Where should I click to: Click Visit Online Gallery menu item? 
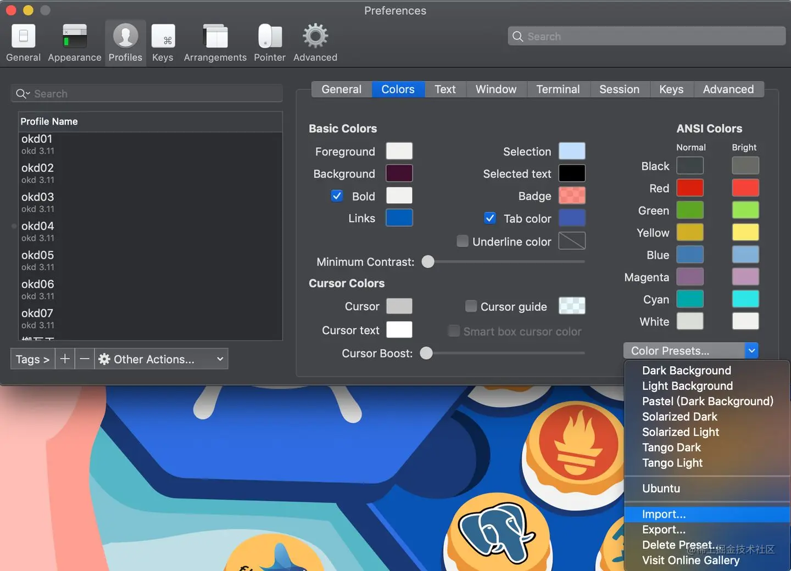click(x=707, y=561)
